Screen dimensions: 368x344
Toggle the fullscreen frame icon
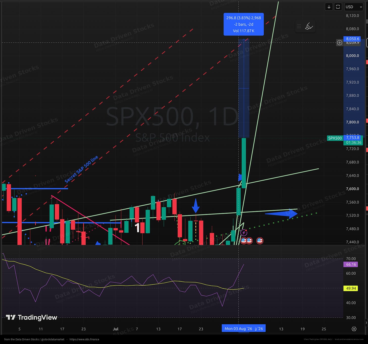(x=338, y=7)
